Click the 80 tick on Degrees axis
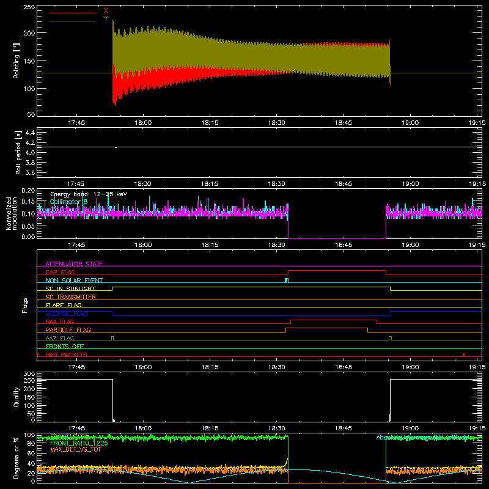Screen dimensions: 489x489 tap(32, 444)
